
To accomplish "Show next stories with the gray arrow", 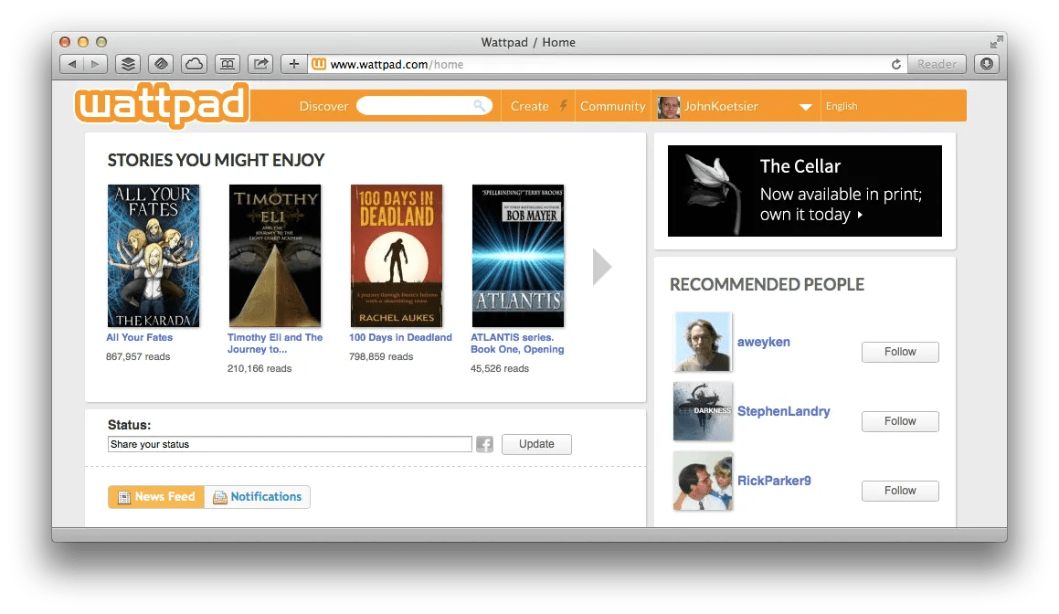I will (x=602, y=267).
